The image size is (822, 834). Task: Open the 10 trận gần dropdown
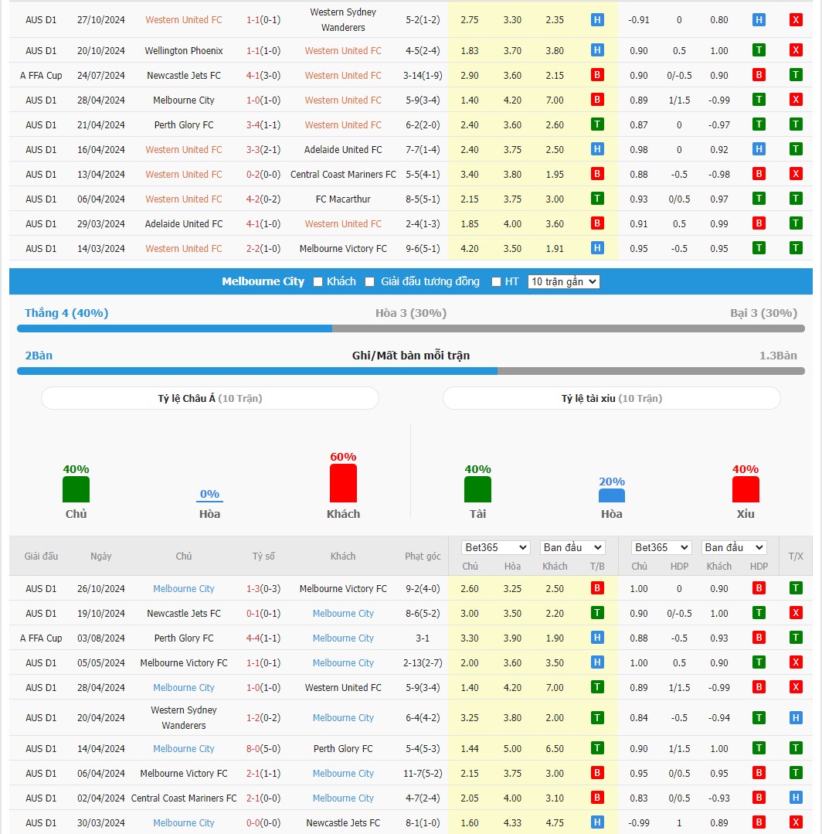pos(564,281)
